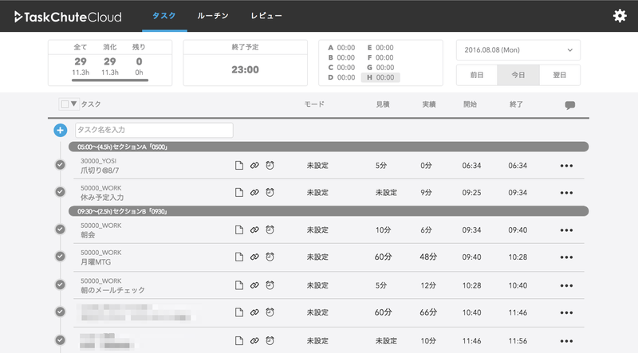
Task: Click alarm clock icon for 朝会 task
Action: point(270,229)
